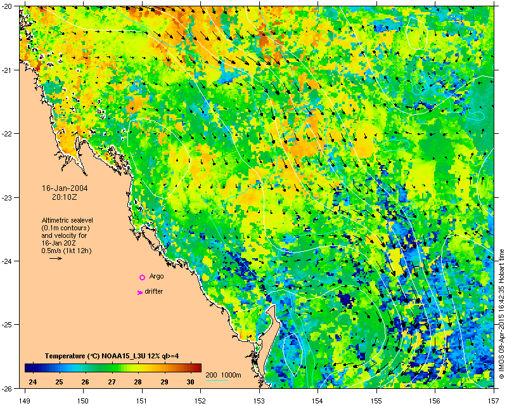
Task: Click the colorbar tick label 27
Action: (112, 382)
